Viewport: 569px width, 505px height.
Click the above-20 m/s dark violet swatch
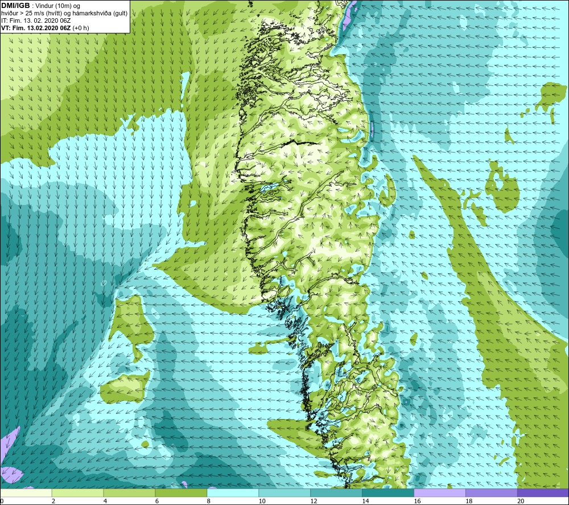tap(543, 492)
